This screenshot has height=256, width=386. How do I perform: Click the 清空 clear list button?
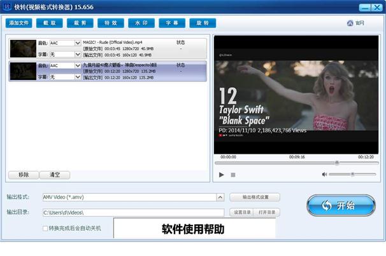coord(55,175)
